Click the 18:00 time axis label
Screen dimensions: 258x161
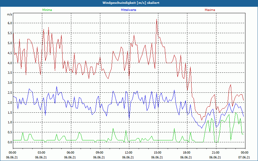(x=187, y=153)
